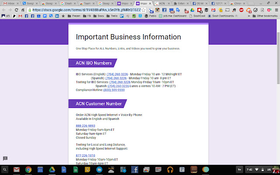Screen dimensions: 280x175
Task: Click the Texting for IBO Services number
Action: [x=120, y=82]
